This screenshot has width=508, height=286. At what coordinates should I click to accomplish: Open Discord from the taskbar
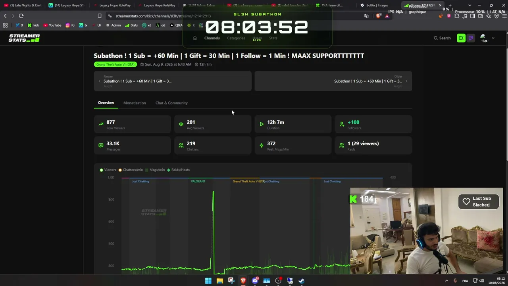pyautogui.click(x=255, y=281)
